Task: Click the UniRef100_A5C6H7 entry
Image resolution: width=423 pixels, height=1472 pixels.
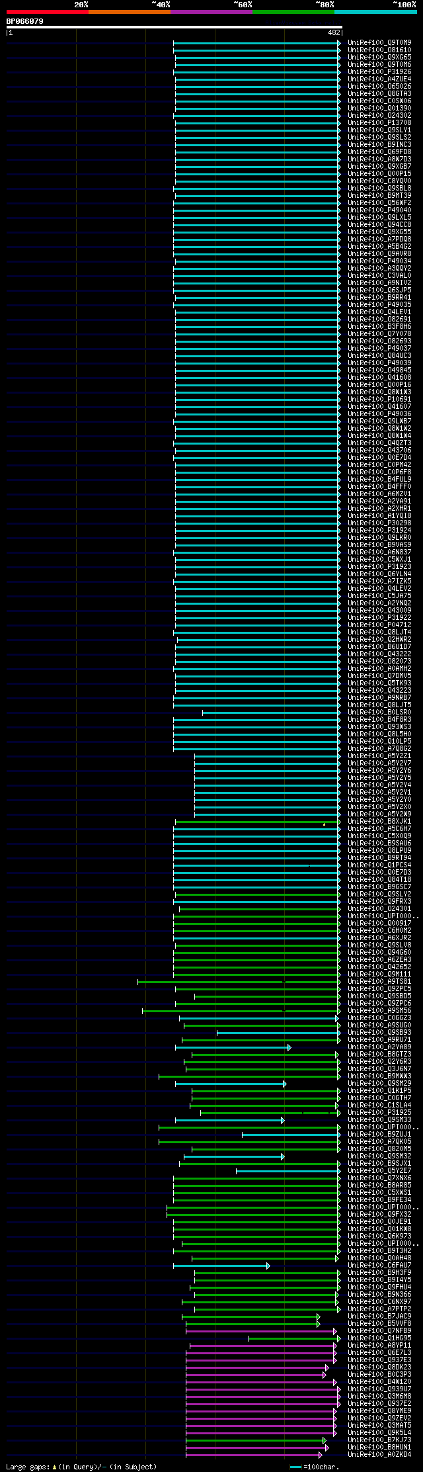Action: pyautogui.click(x=379, y=828)
